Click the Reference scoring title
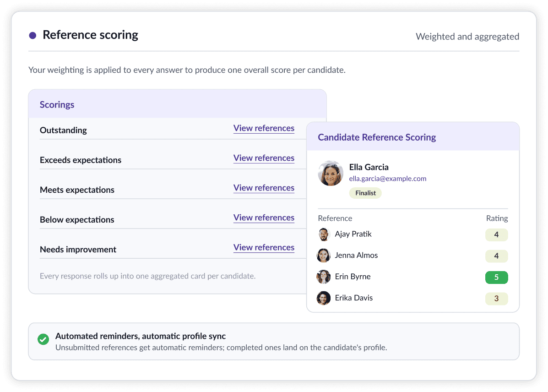 (x=90, y=35)
